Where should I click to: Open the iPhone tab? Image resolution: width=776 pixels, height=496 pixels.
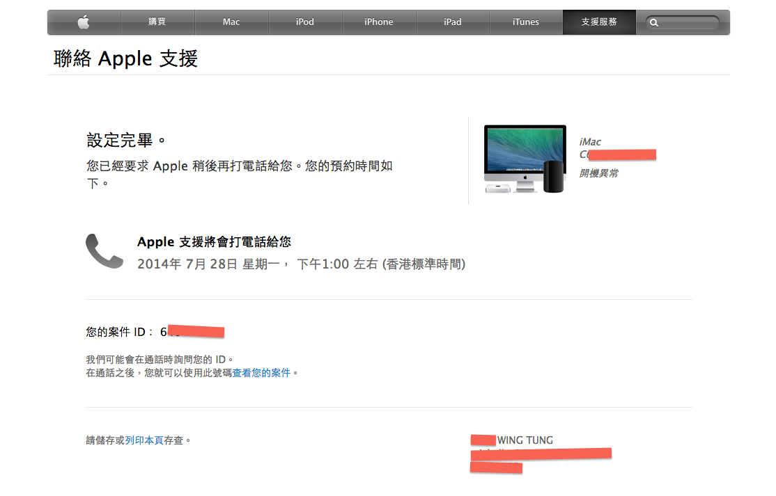point(379,22)
